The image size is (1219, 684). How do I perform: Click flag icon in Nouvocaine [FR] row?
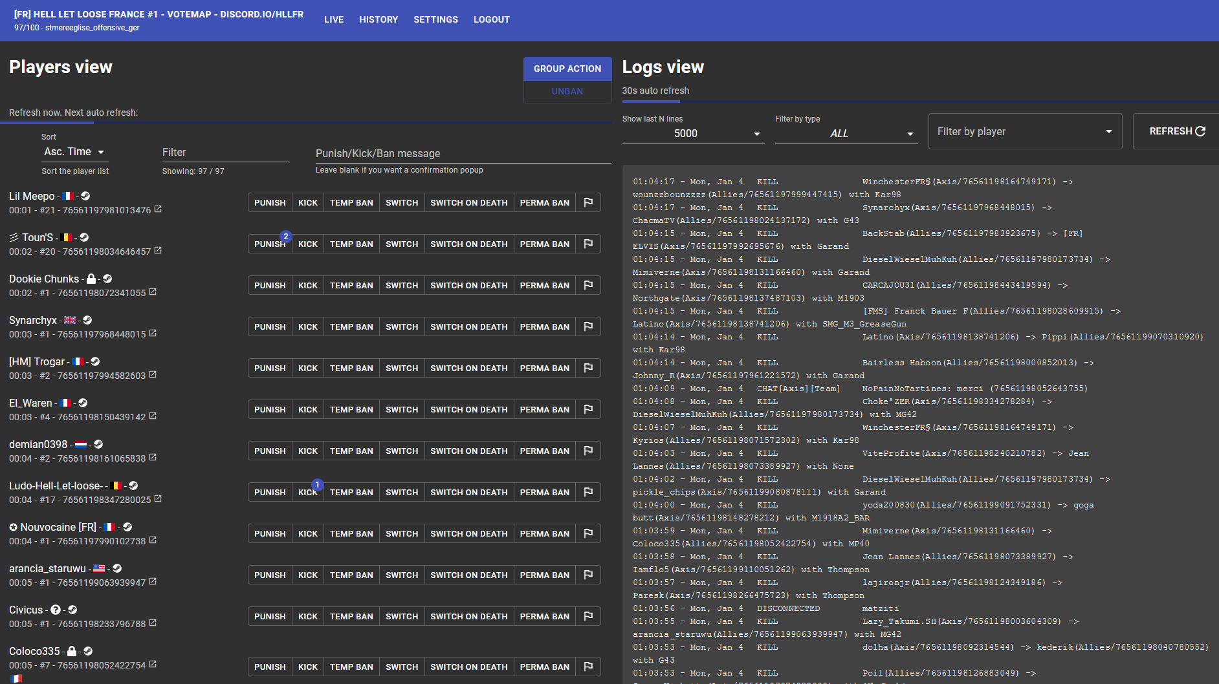tap(588, 533)
